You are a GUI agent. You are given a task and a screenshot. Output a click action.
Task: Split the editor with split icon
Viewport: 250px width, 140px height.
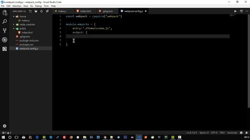coord(241,11)
